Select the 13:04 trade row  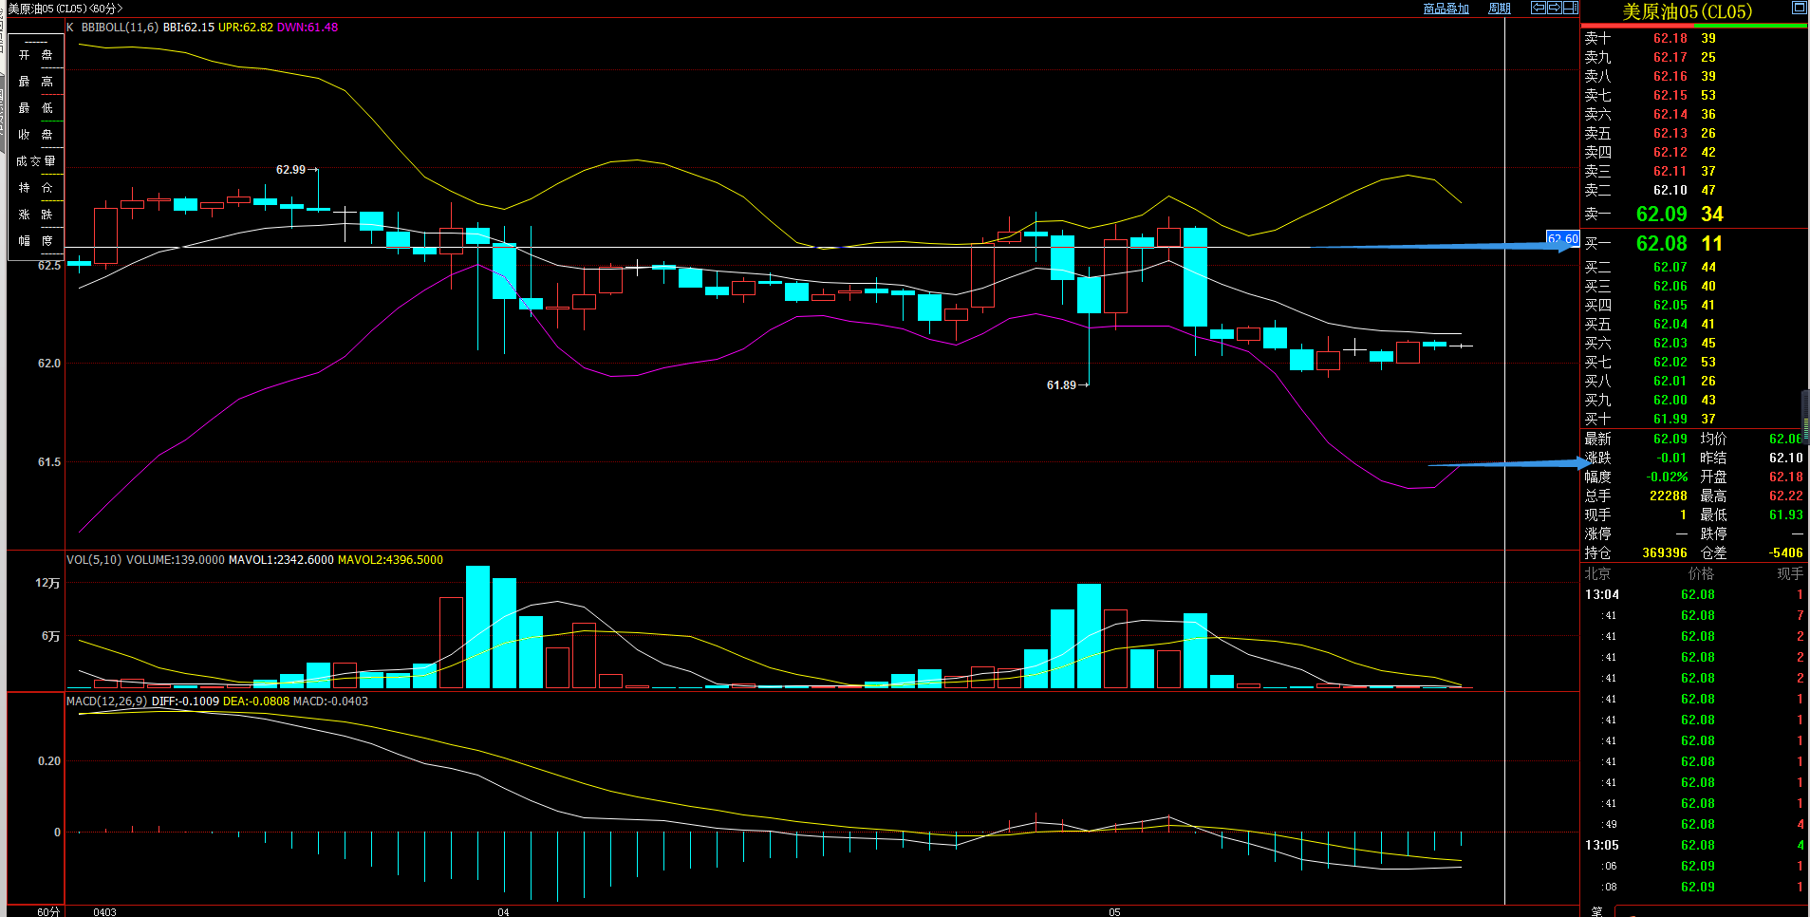1693,594
